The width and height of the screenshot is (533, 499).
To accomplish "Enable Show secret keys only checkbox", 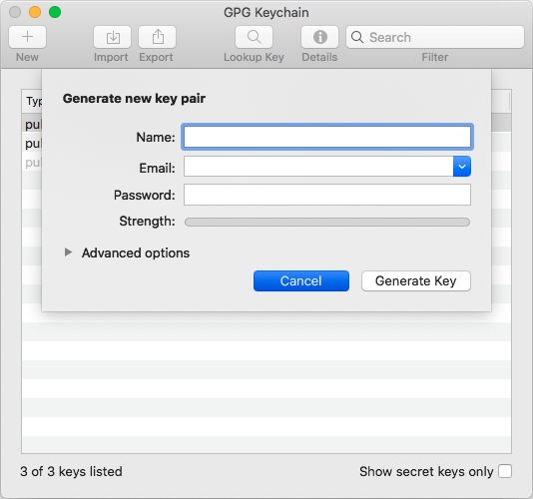I will coord(505,471).
